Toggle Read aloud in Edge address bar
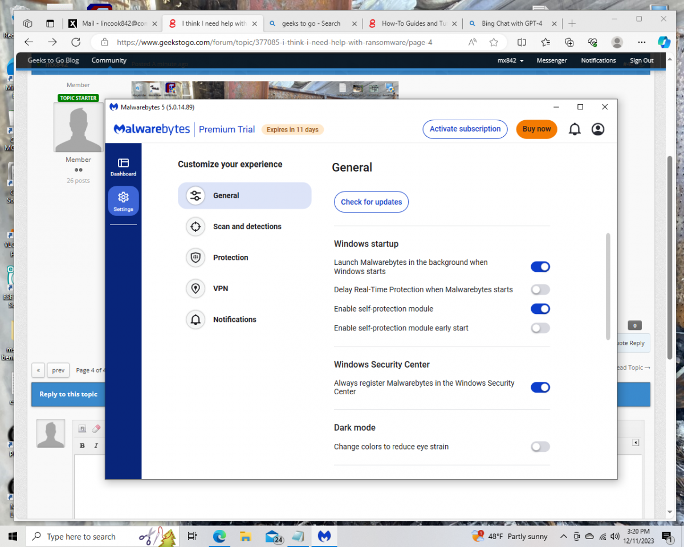Screen dimensions: 684x547 tap(473, 42)
